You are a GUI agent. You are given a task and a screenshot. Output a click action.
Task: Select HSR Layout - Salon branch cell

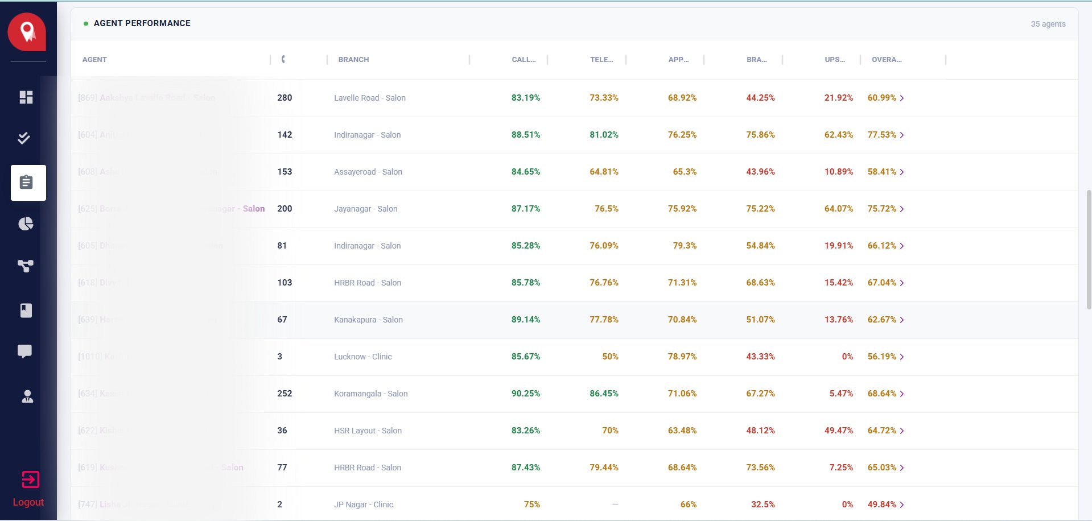(368, 431)
